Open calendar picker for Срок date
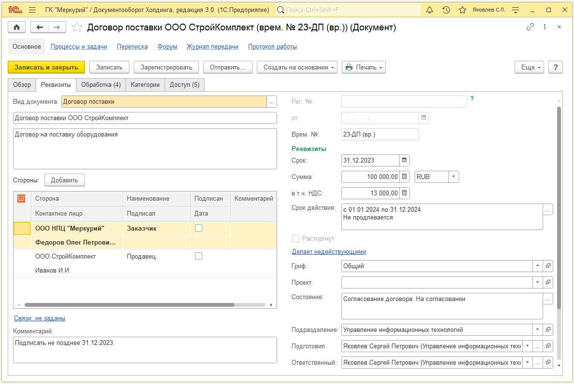Image resolution: width=574 pixels, height=384 pixels. coord(405,160)
